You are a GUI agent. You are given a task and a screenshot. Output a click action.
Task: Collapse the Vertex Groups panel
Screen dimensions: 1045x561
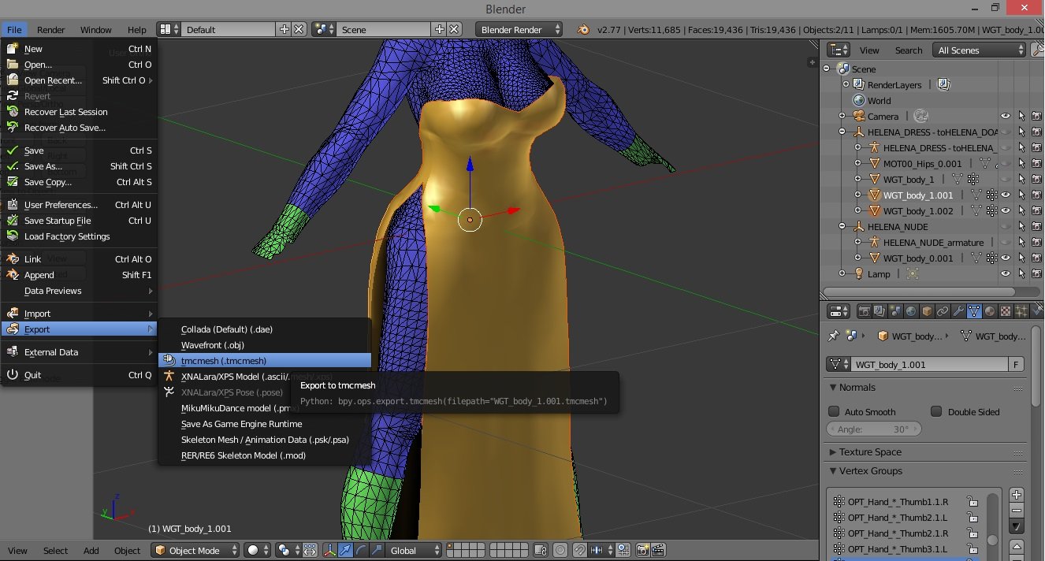pos(833,471)
